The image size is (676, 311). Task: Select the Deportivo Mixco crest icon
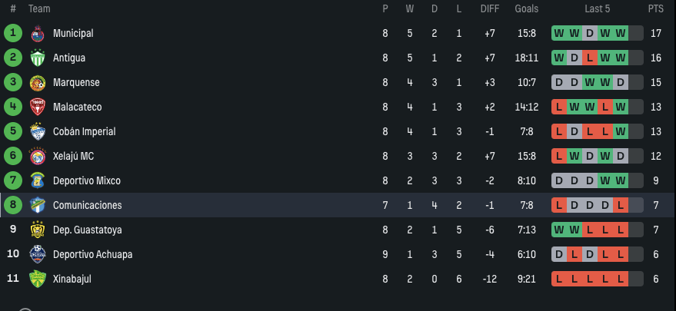pyautogui.click(x=38, y=181)
